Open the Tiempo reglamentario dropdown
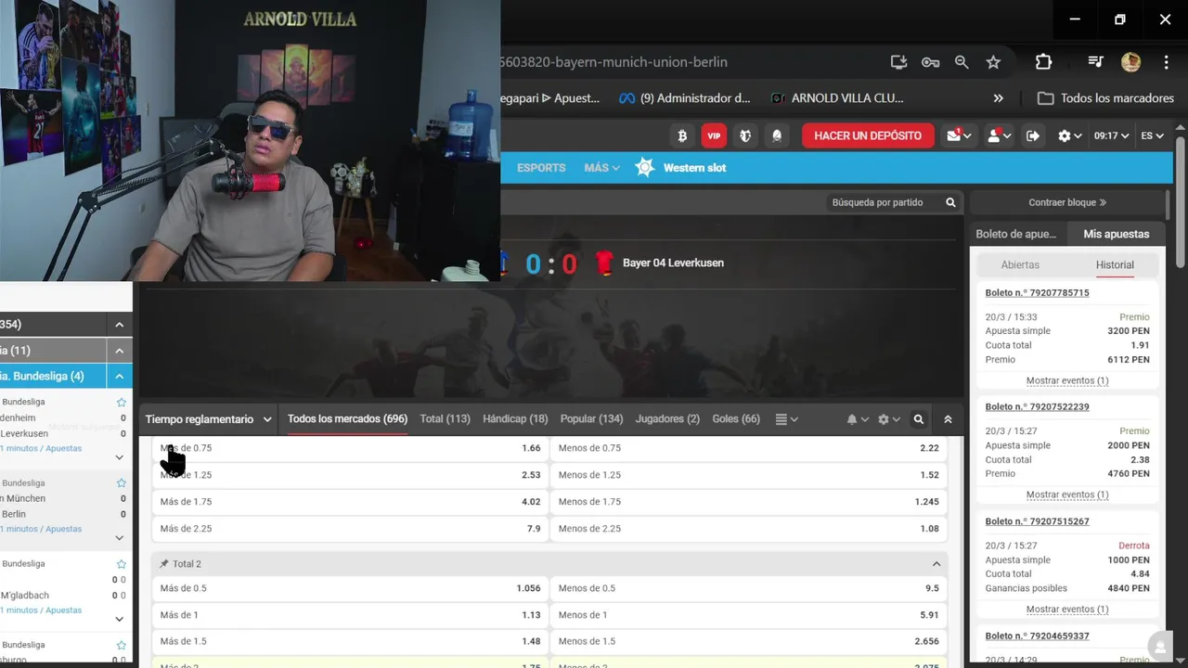Screen dimensions: 1188x668 (x=209, y=419)
